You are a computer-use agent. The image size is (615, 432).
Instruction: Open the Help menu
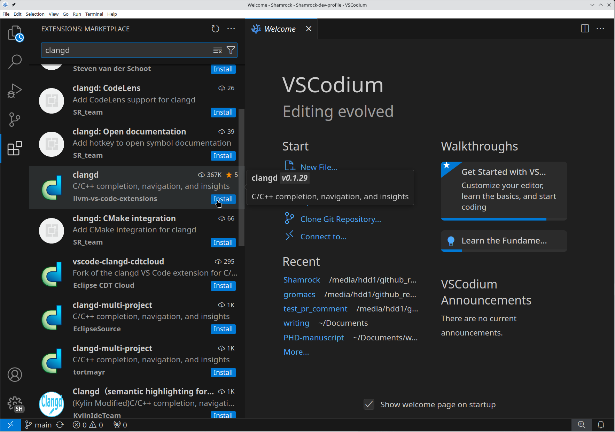click(112, 14)
